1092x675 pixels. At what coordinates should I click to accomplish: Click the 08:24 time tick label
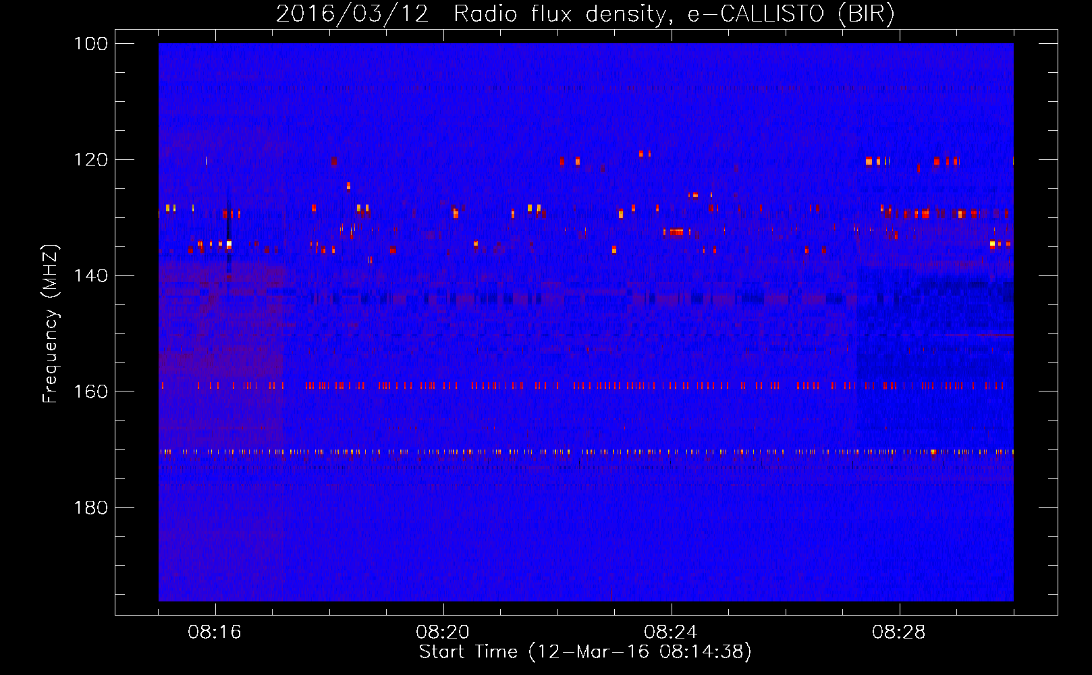point(671,632)
